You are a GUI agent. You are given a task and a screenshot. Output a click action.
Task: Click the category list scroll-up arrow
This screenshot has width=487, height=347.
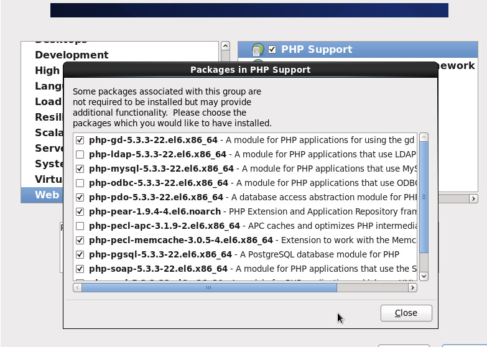225,46
